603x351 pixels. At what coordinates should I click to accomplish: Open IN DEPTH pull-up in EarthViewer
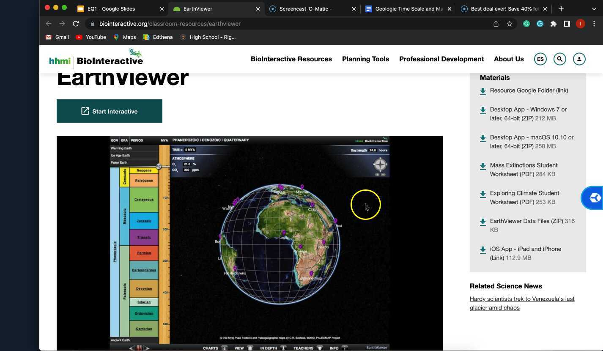click(273, 348)
